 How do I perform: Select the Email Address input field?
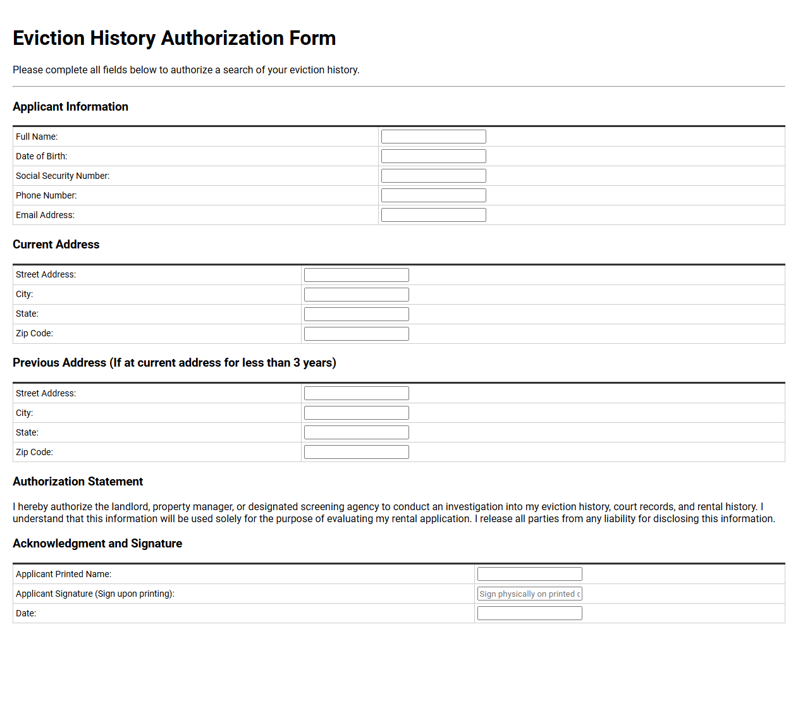434,215
